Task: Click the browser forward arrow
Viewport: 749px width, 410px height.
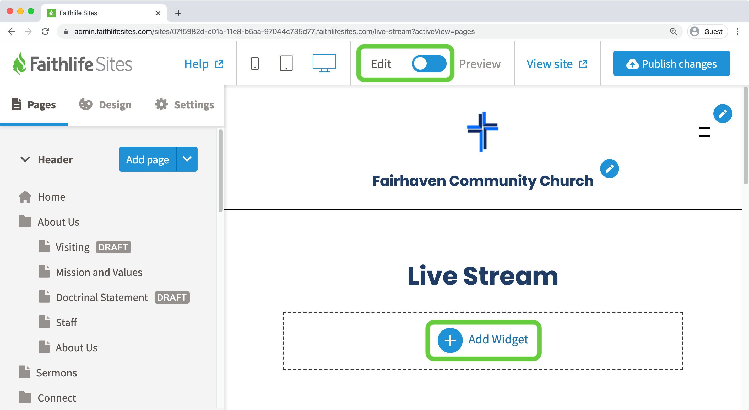Action: pyautogui.click(x=28, y=31)
